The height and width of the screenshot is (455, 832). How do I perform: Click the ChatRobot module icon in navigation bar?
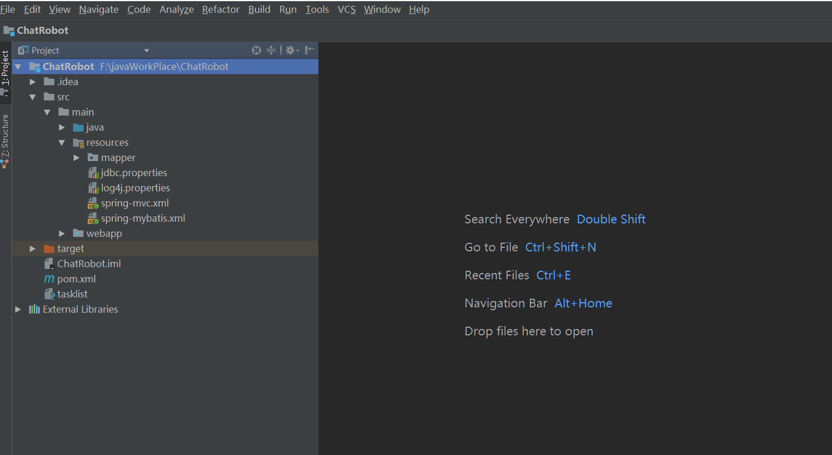[x=9, y=30]
